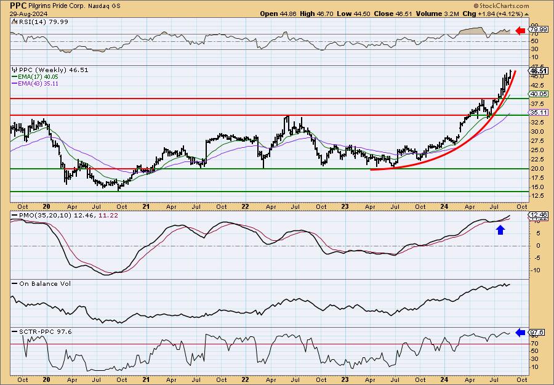
Task: Click the Volume 3.2M reading
Action: click(x=438, y=14)
